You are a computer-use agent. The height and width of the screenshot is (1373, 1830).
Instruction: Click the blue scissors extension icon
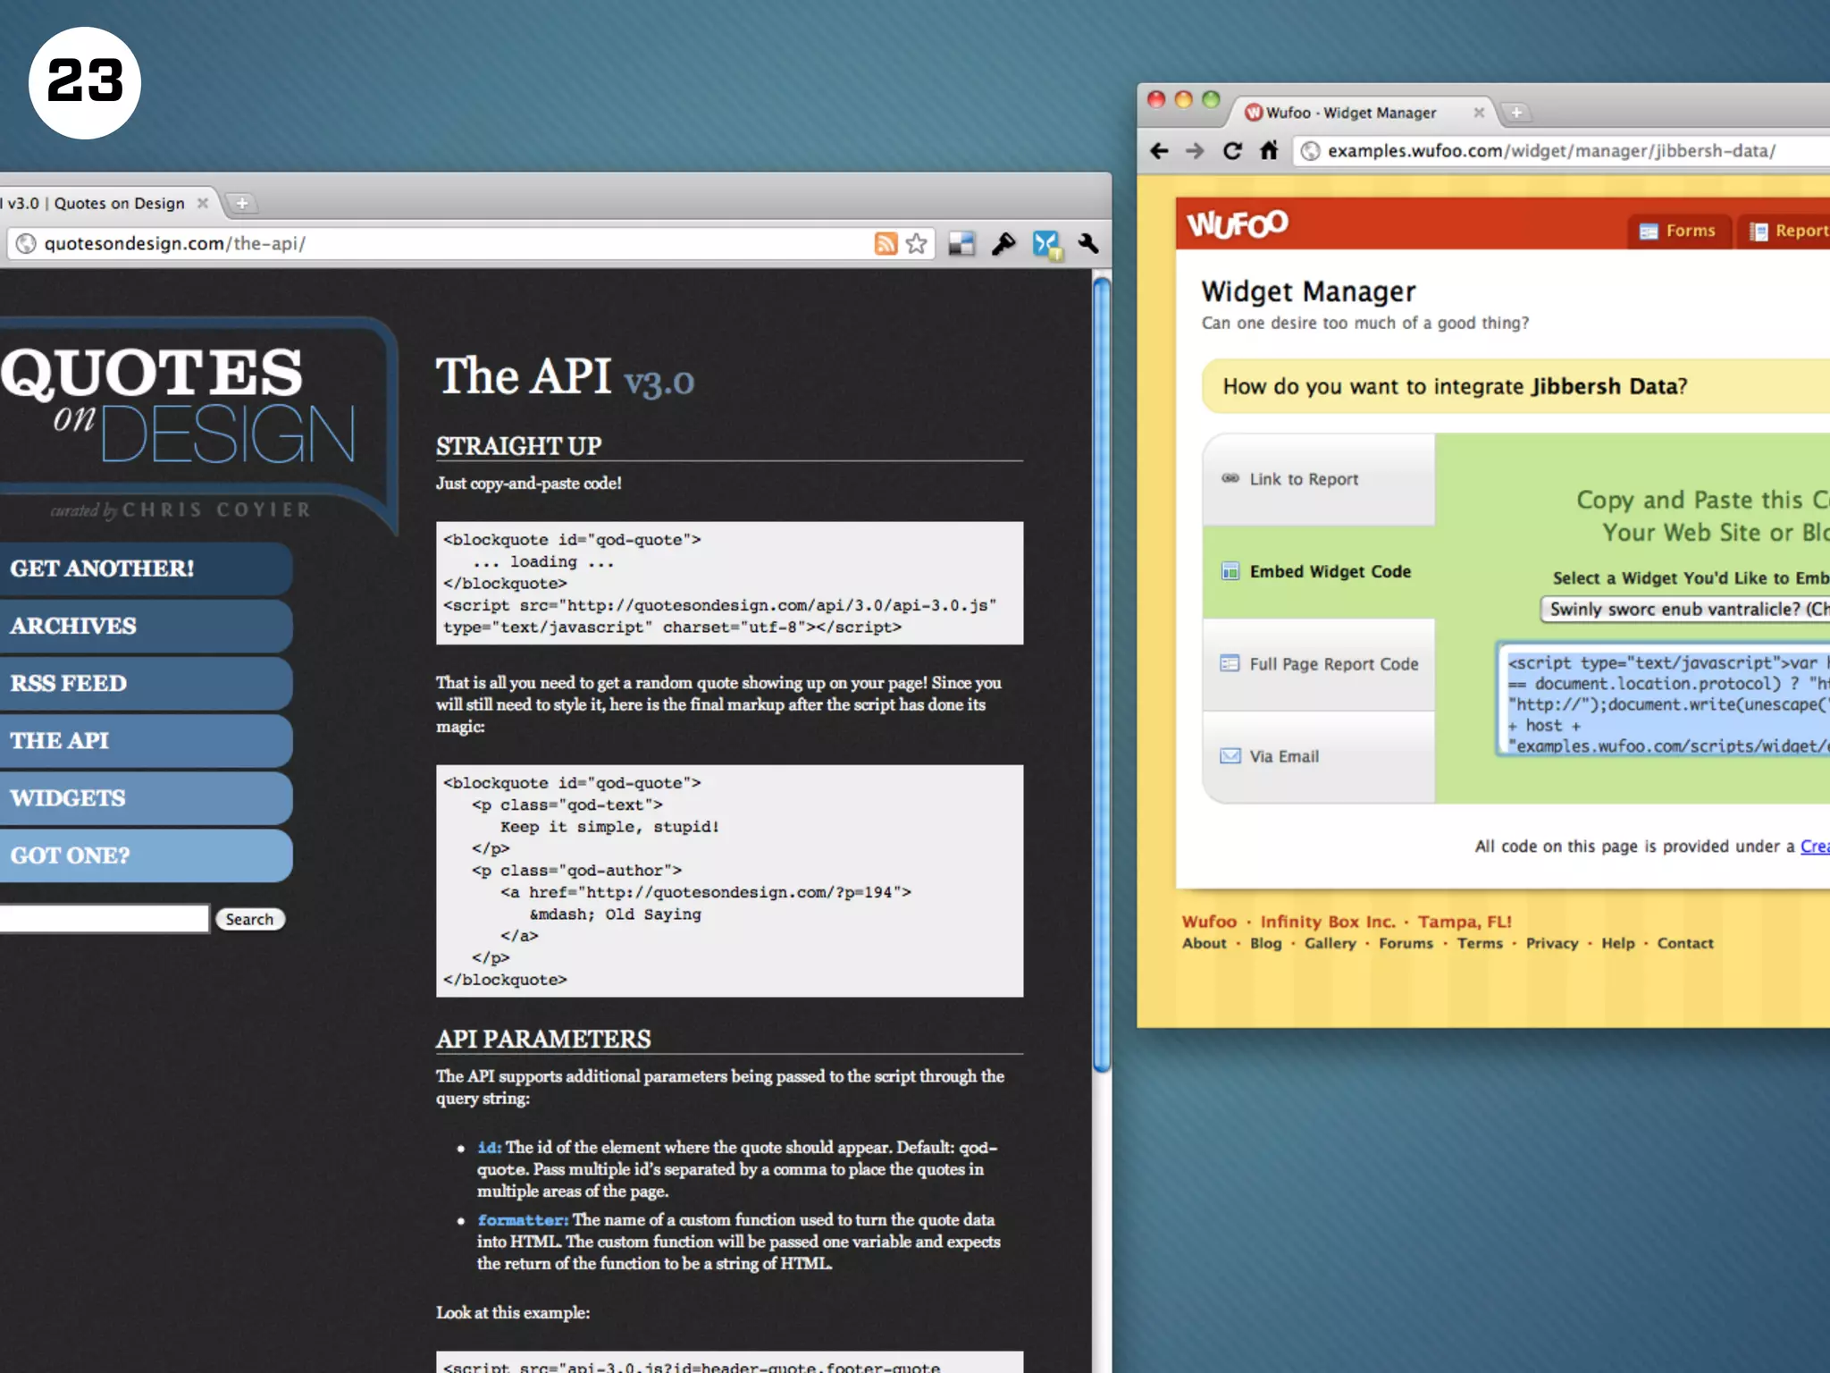click(1045, 243)
